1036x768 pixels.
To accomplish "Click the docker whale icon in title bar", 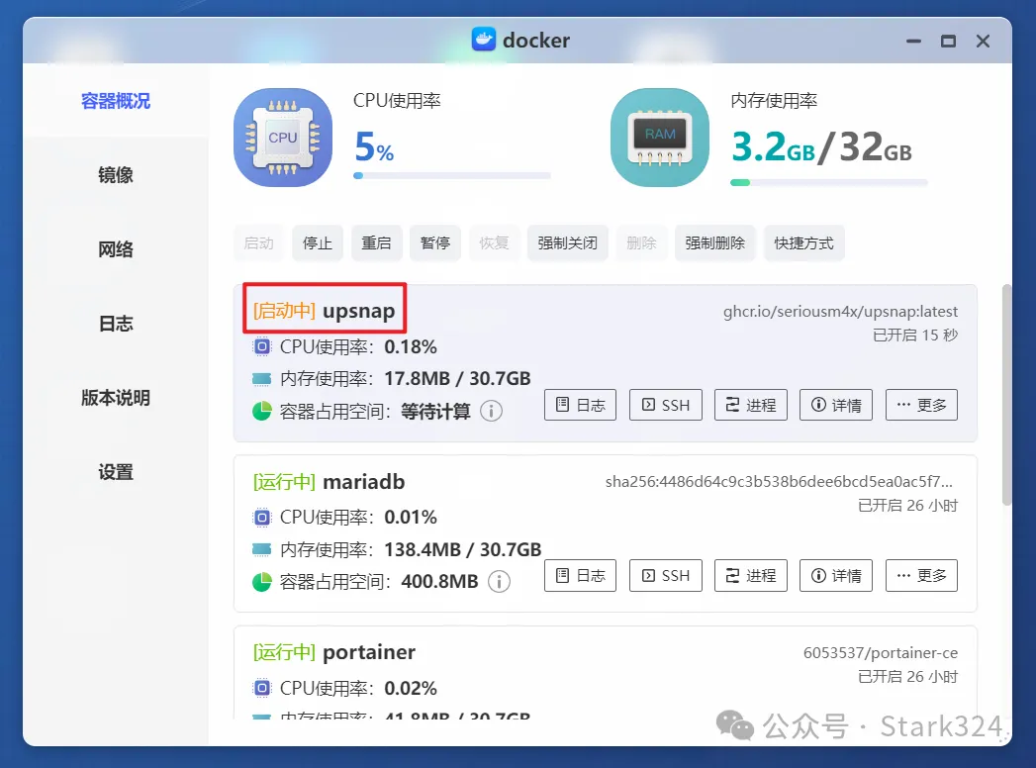I will point(484,40).
